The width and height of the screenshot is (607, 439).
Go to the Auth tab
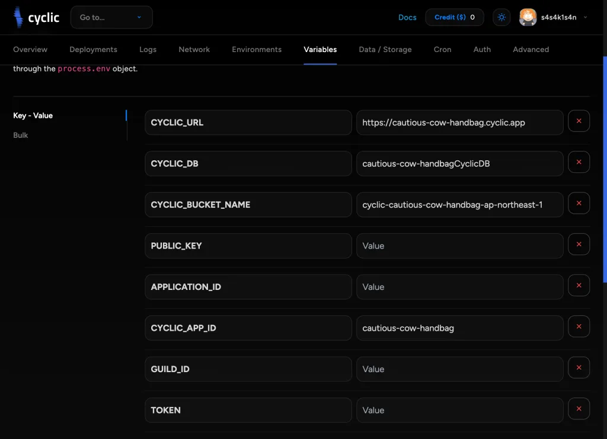pyautogui.click(x=482, y=50)
